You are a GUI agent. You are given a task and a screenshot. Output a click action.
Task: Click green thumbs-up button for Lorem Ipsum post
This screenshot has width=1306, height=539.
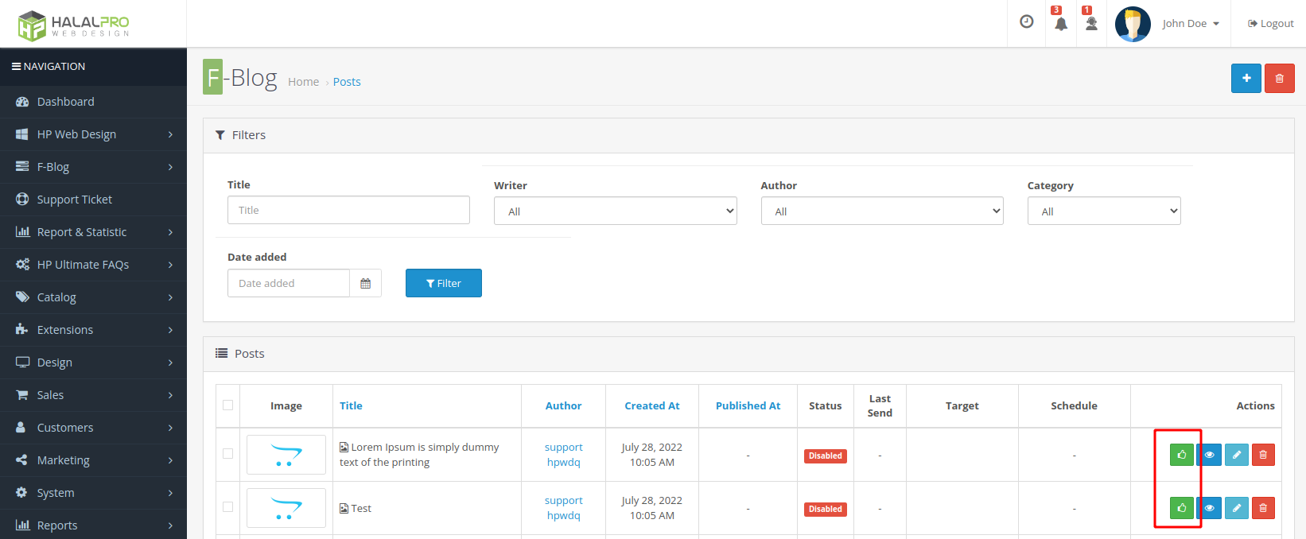[x=1182, y=455]
